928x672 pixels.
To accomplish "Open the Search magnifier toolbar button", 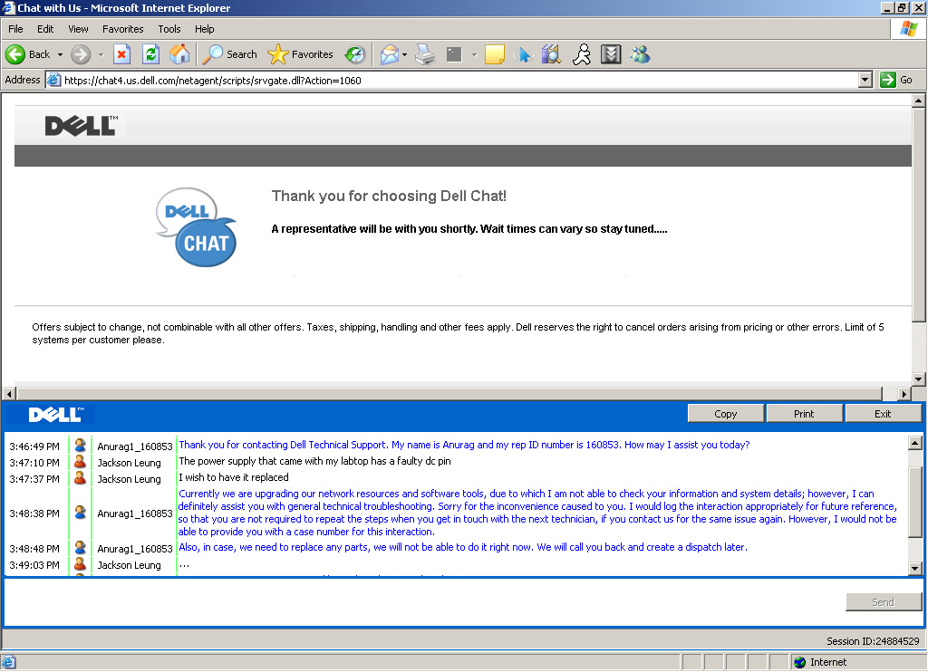I will coord(229,54).
